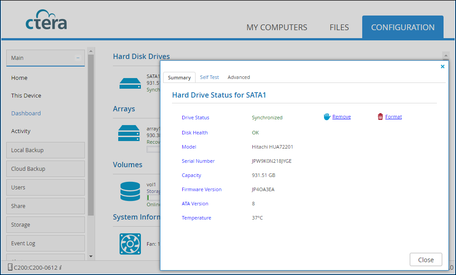The height and width of the screenshot is (275, 456).
Task: Click the C200:C200-0612 device name
Action: point(35,267)
